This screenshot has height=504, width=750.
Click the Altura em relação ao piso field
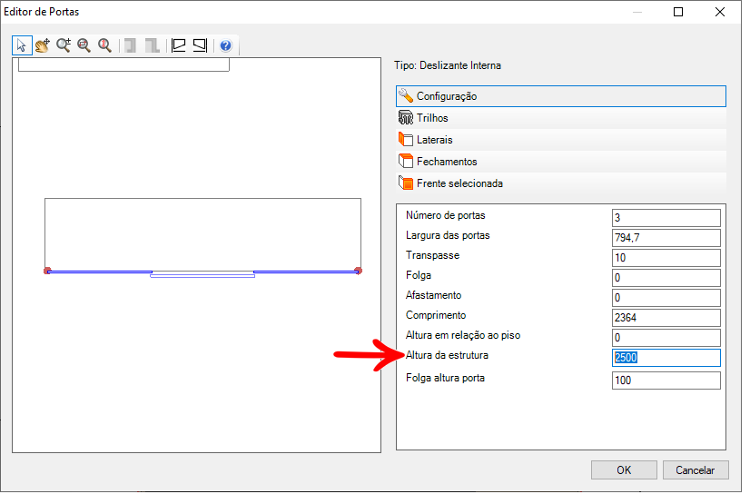point(666,338)
